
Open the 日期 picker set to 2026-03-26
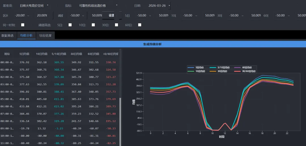pos(159,5)
